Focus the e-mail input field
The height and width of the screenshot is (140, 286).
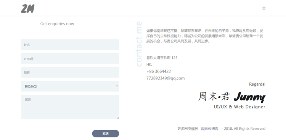[70, 59]
